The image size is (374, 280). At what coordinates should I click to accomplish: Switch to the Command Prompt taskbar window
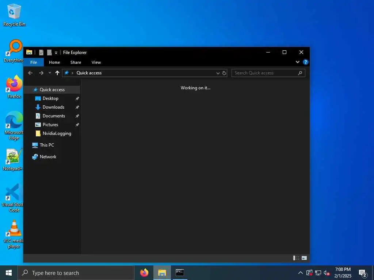(x=180, y=273)
